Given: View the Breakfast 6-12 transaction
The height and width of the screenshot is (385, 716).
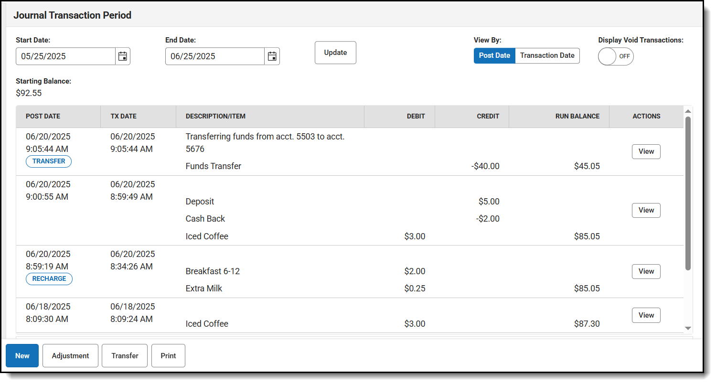Looking at the screenshot, I should pos(646,271).
